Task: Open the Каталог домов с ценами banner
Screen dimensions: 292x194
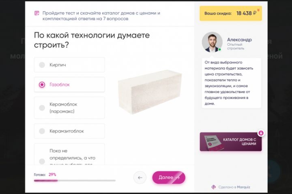Action: (231, 141)
